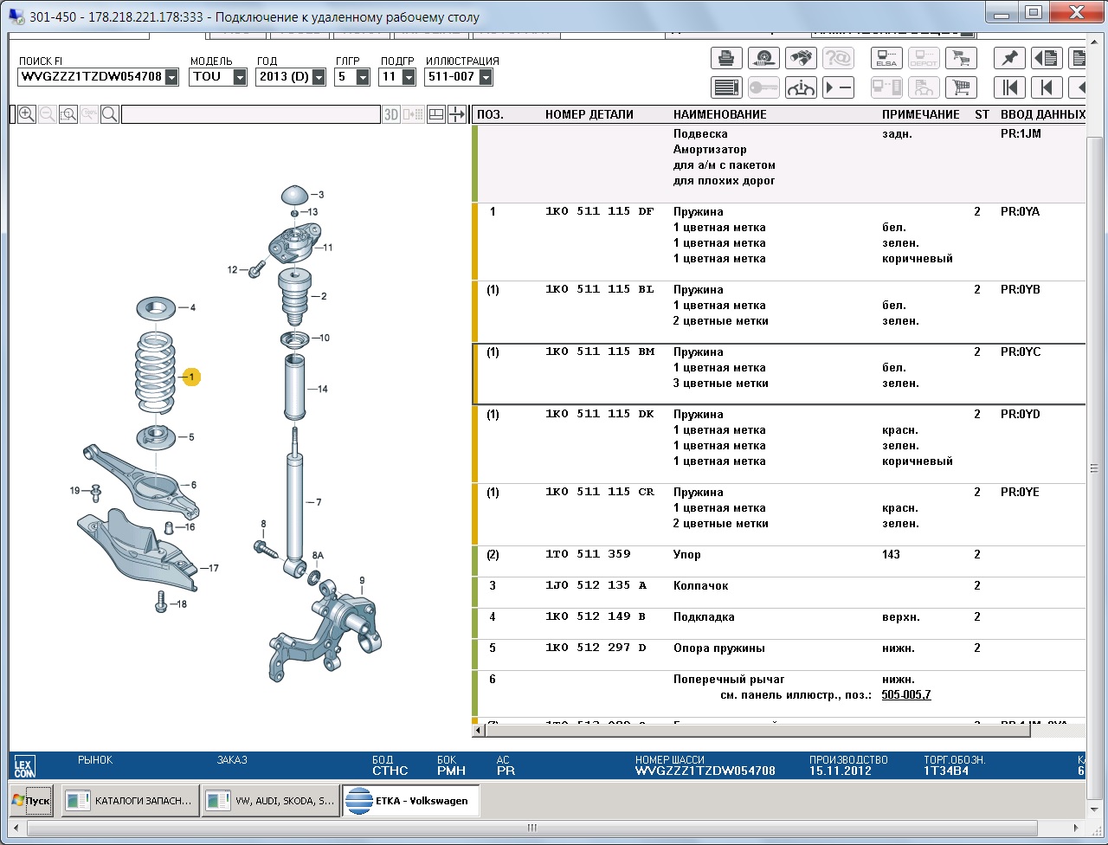The height and width of the screenshot is (845, 1108).
Task: Open the ИЛЛЮСТРАЦИЯ 511-007 dropdown
Action: click(486, 77)
